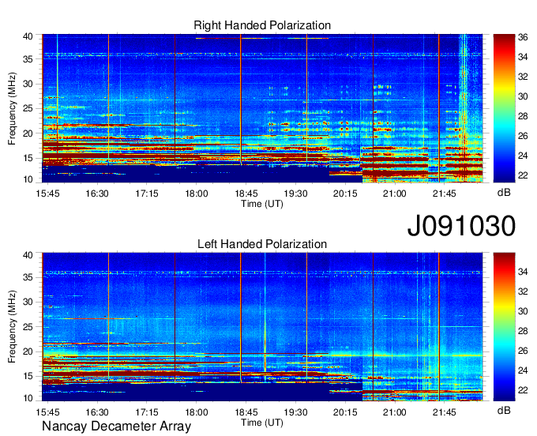
Task: Click the 20 MHz tick on Right Handed plot
Action: point(28,133)
